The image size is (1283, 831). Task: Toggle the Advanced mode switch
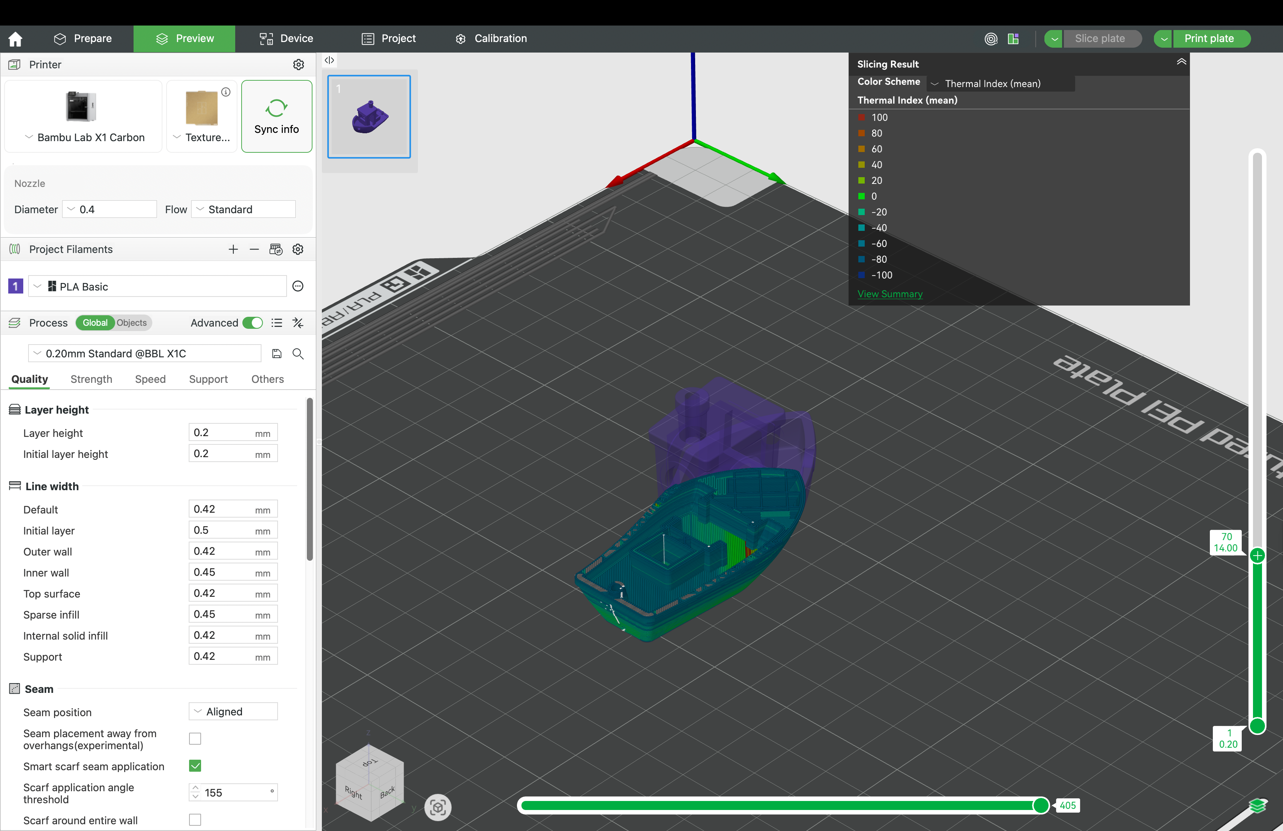252,323
